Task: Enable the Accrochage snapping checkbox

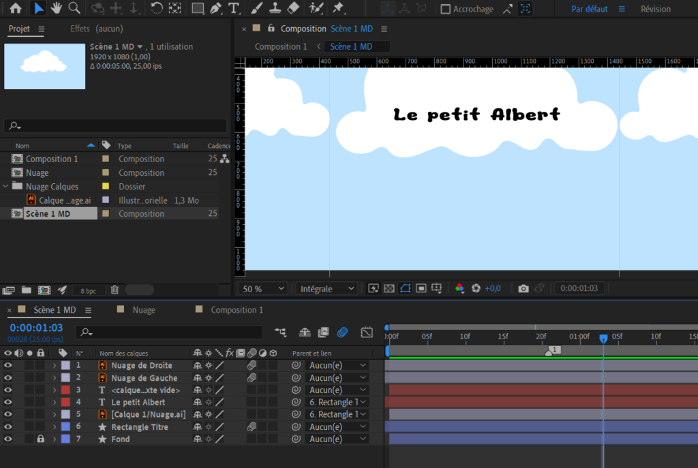Action: [446, 10]
